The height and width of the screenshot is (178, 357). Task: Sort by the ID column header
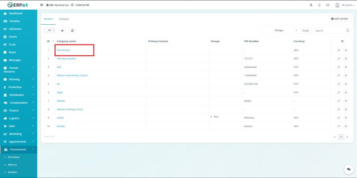[x=48, y=41]
